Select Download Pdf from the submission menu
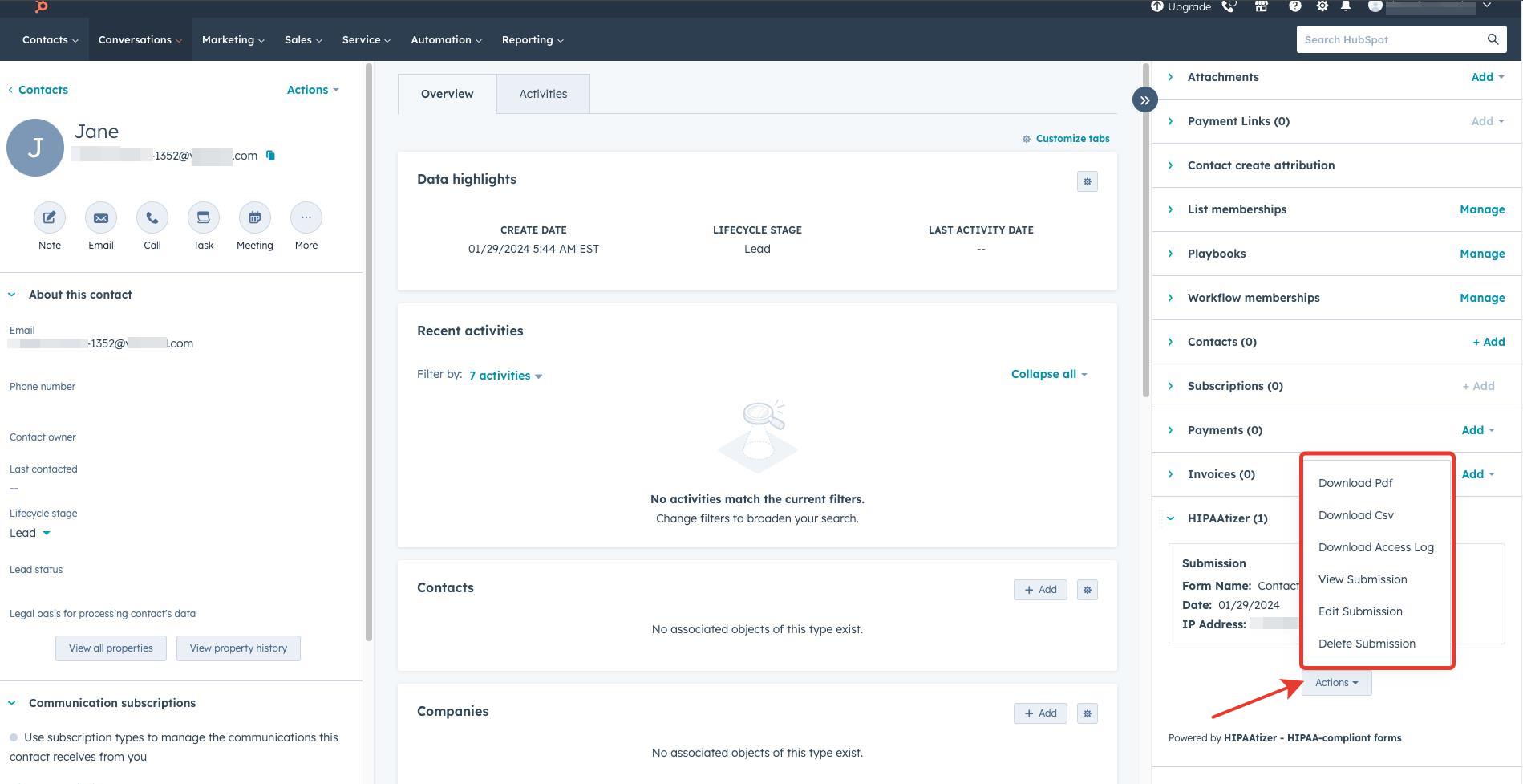Screen dimensions: 1523x784 (x=1355, y=482)
